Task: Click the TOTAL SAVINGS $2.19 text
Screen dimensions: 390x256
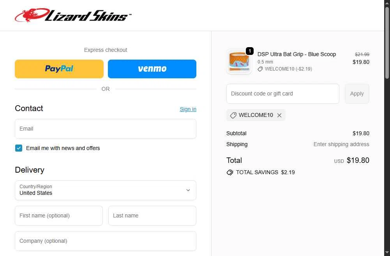Action: 265,172
